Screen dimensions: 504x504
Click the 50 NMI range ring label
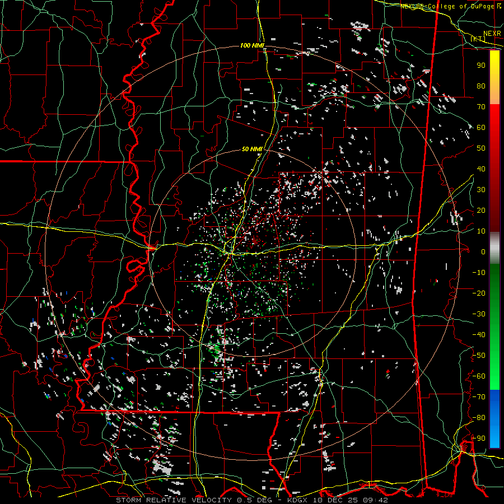coord(252,149)
